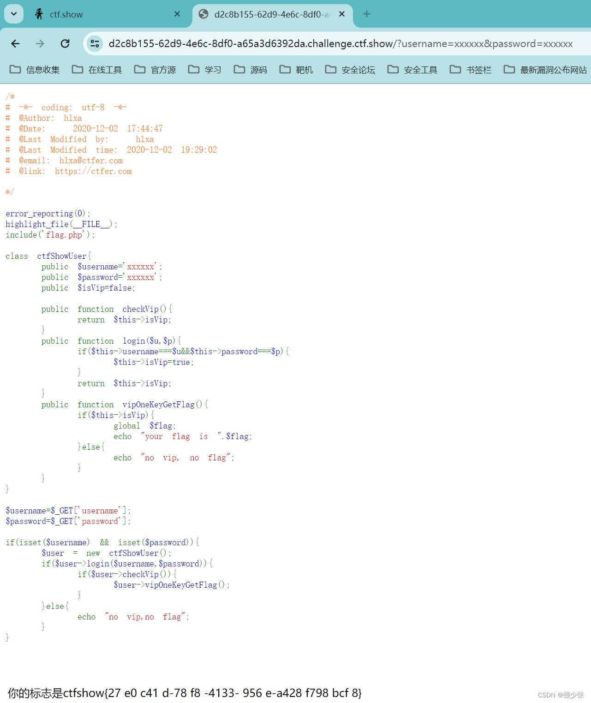Click the $user->login($username,$password) line
This screenshot has width=591, height=703.
127,564
